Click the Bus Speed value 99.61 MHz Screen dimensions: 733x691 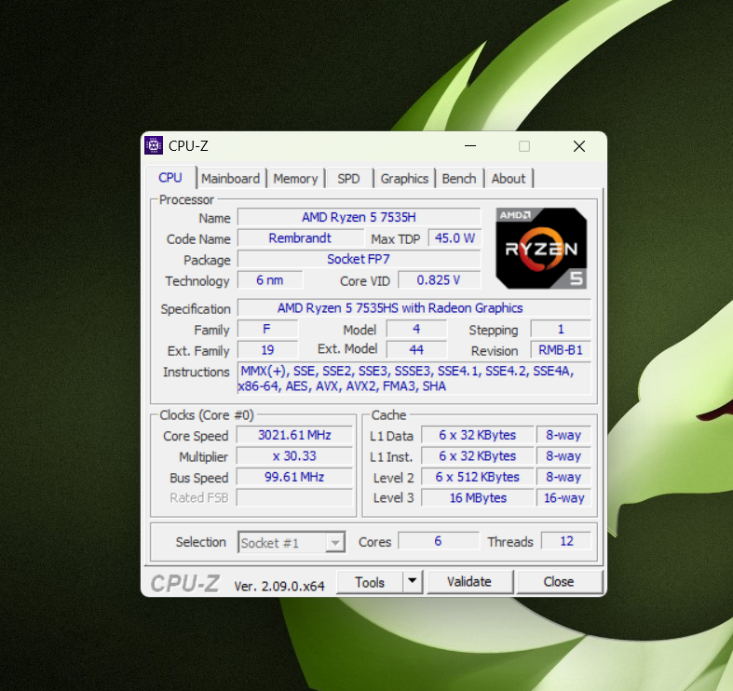(294, 477)
